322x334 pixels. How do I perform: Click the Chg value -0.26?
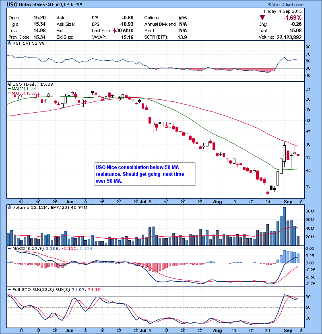click(296, 24)
